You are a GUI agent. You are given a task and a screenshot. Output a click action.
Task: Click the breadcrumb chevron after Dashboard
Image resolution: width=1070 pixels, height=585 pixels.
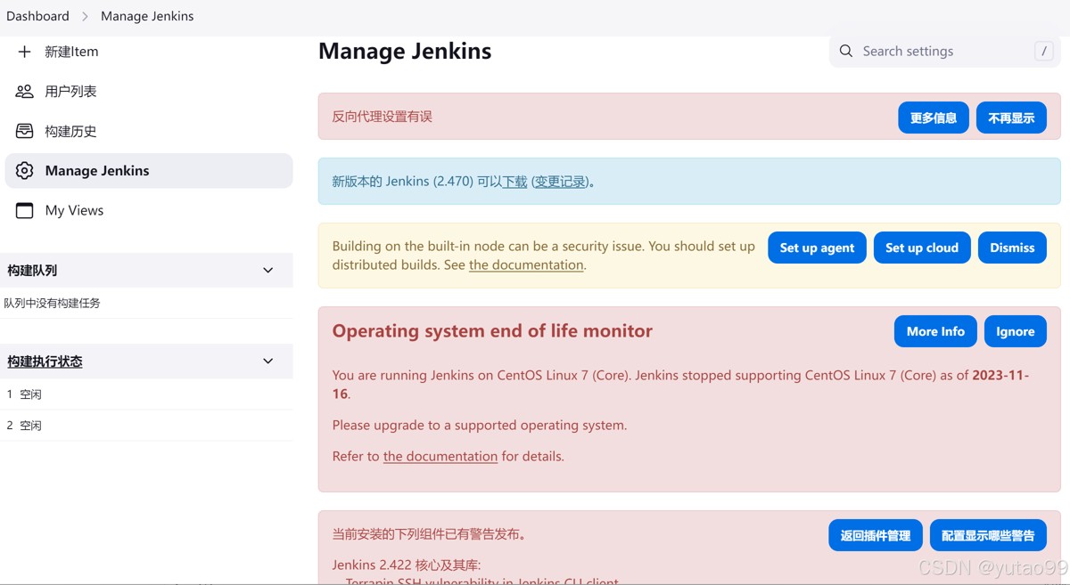(85, 16)
